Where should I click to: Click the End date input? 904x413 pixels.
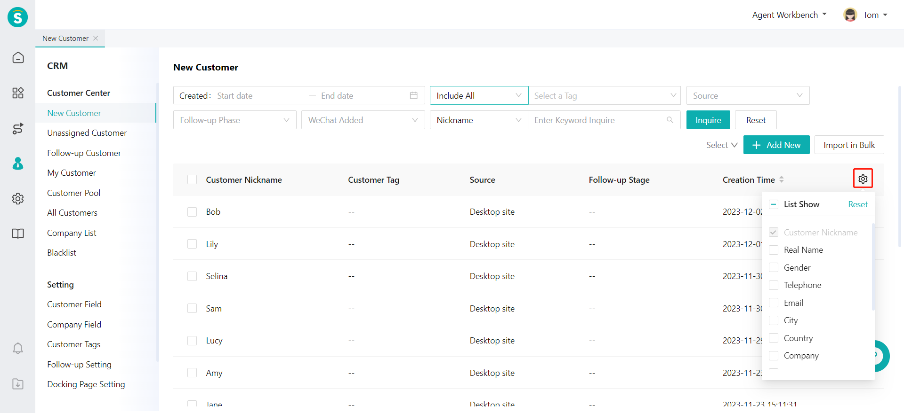click(362, 95)
